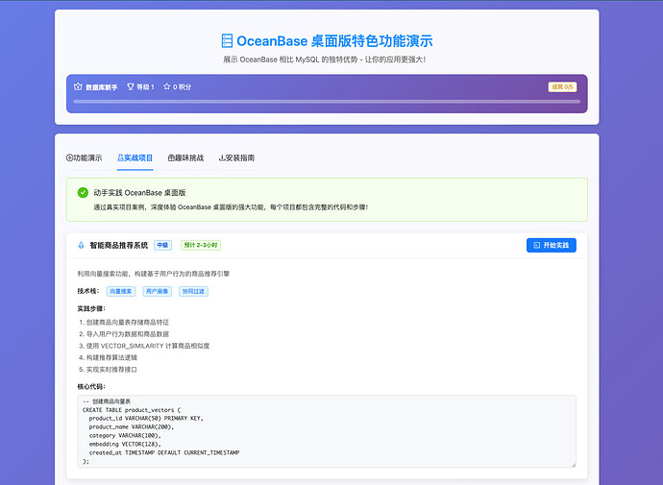Click the level progress bar
The image size is (663, 485).
click(x=327, y=102)
